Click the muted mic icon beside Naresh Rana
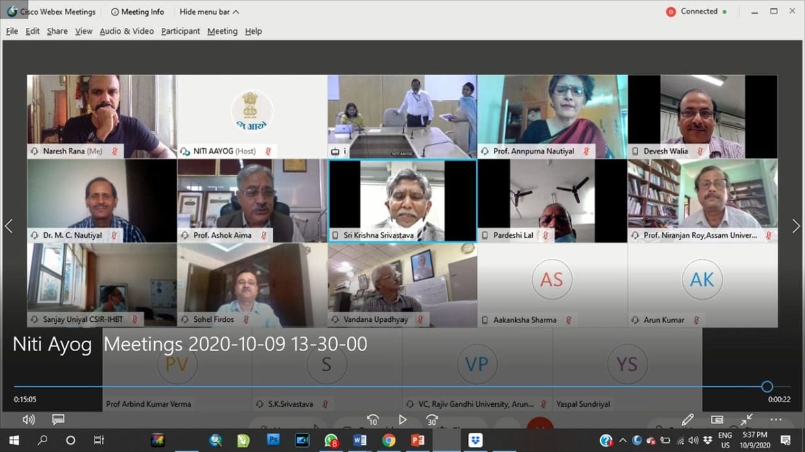The image size is (805, 452). point(115,151)
